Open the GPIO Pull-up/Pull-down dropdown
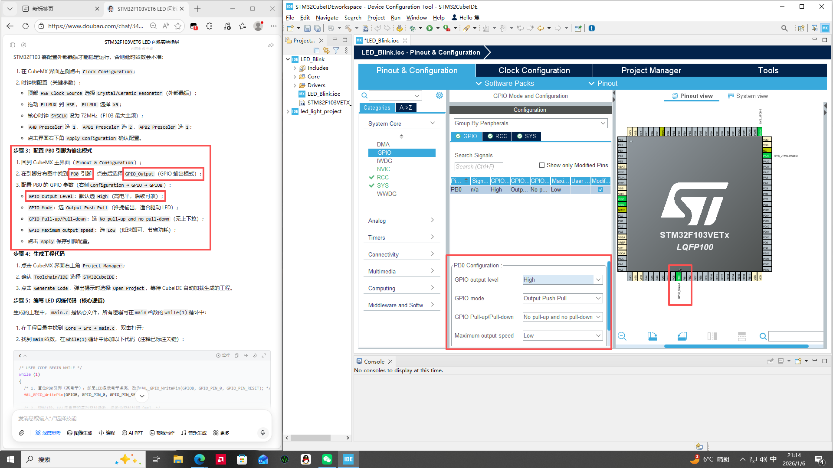The image size is (833, 468). click(563, 317)
